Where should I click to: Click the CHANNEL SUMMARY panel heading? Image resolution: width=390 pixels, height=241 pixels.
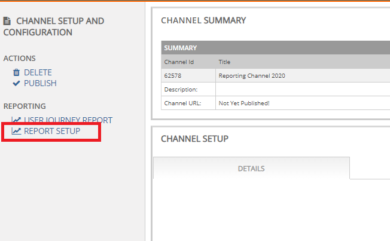tap(203, 20)
